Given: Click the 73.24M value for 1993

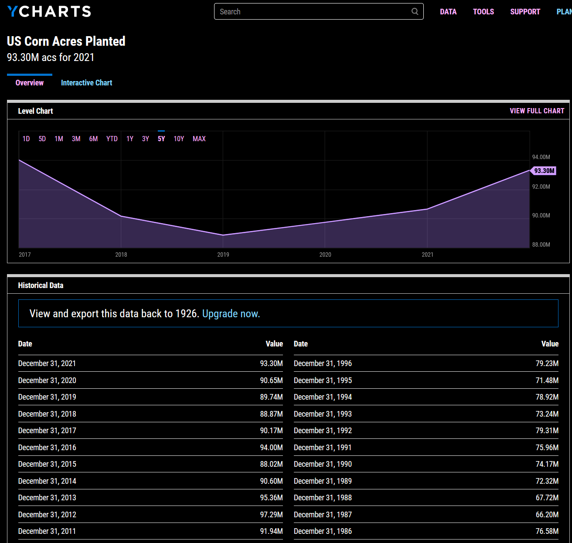Looking at the screenshot, I should [x=547, y=414].
